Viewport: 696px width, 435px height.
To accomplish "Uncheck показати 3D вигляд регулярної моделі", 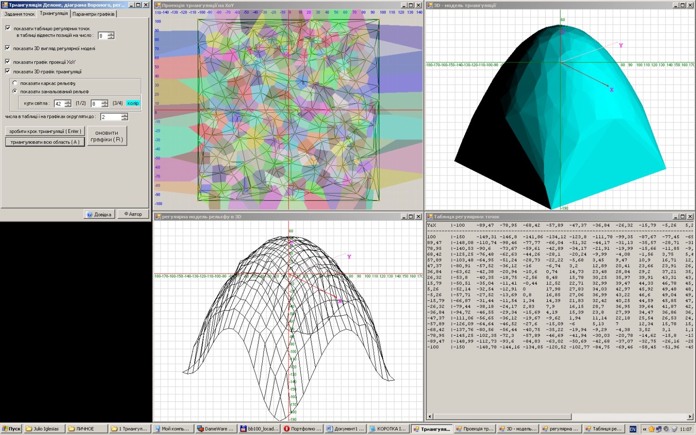I will (8, 48).
